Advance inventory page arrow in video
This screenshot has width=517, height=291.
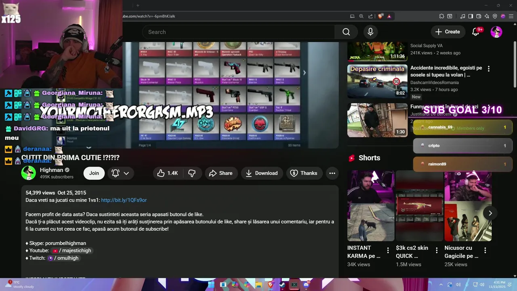pos(304,73)
